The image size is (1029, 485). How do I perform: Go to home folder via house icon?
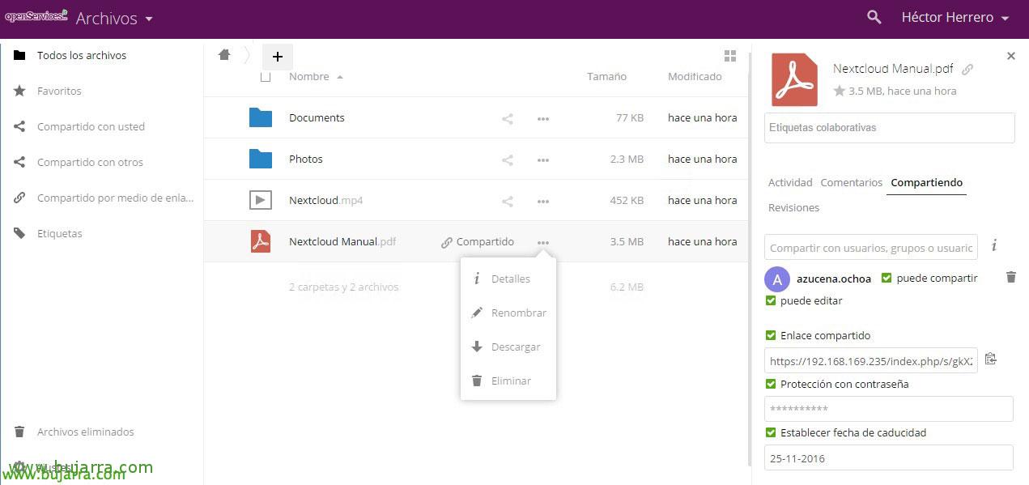pyautogui.click(x=224, y=55)
